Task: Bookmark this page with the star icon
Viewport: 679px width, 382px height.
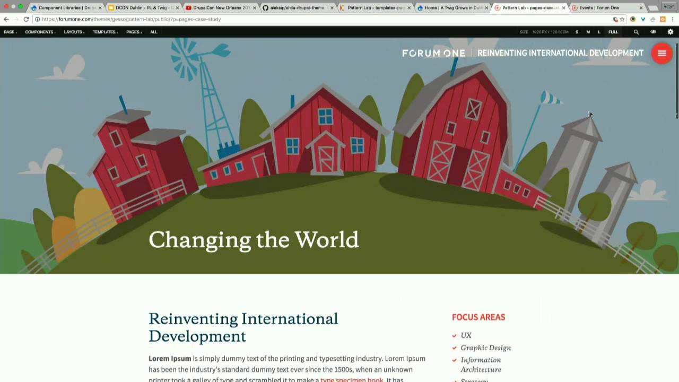Action: (622, 19)
